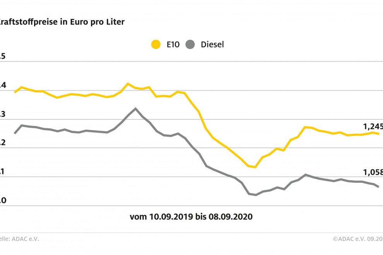Click the lowest point of the Diesel line
The image size is (383, 255).
coord(256,195)
